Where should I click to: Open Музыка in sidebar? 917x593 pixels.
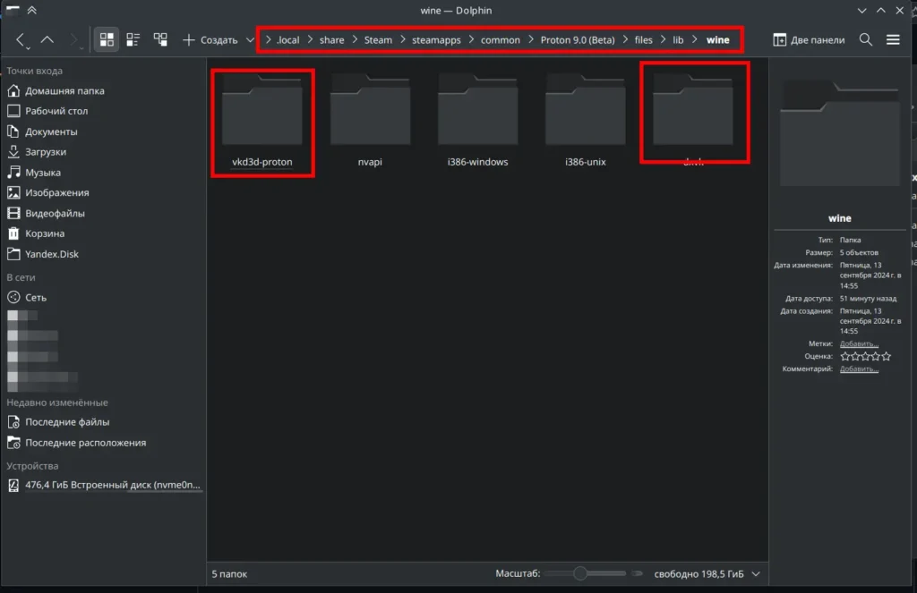(104, 173)
